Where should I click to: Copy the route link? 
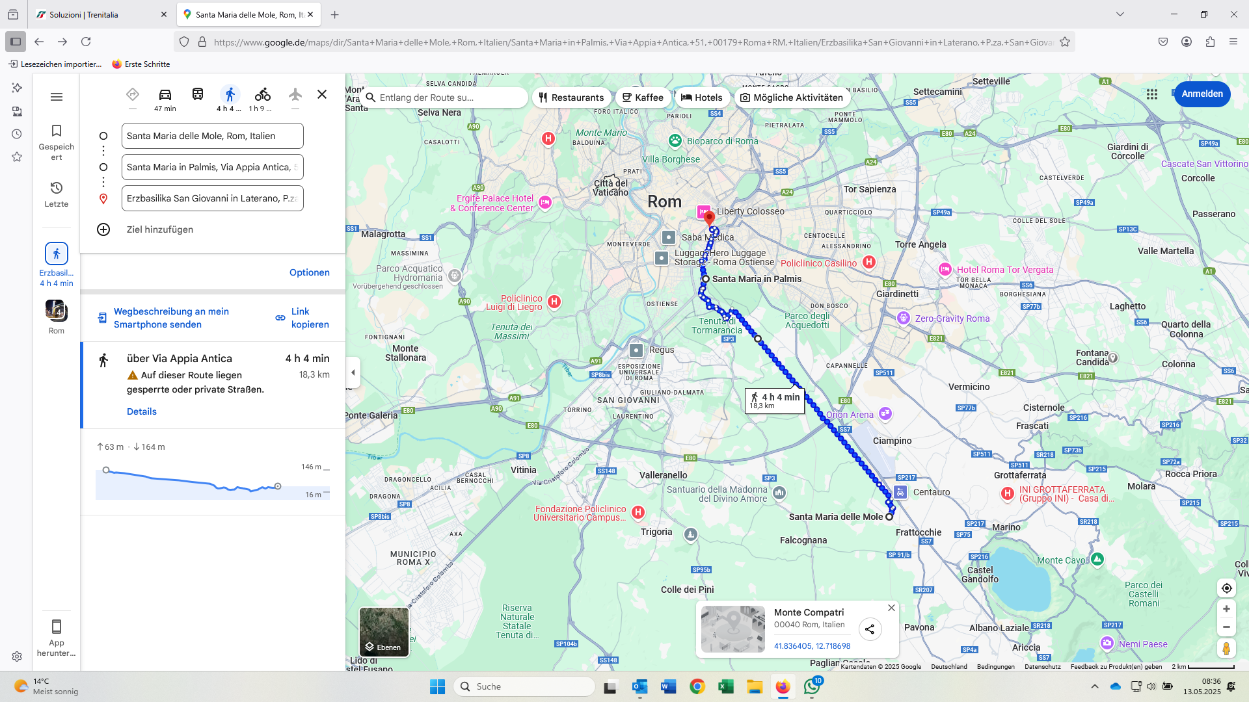click(302, 318)
